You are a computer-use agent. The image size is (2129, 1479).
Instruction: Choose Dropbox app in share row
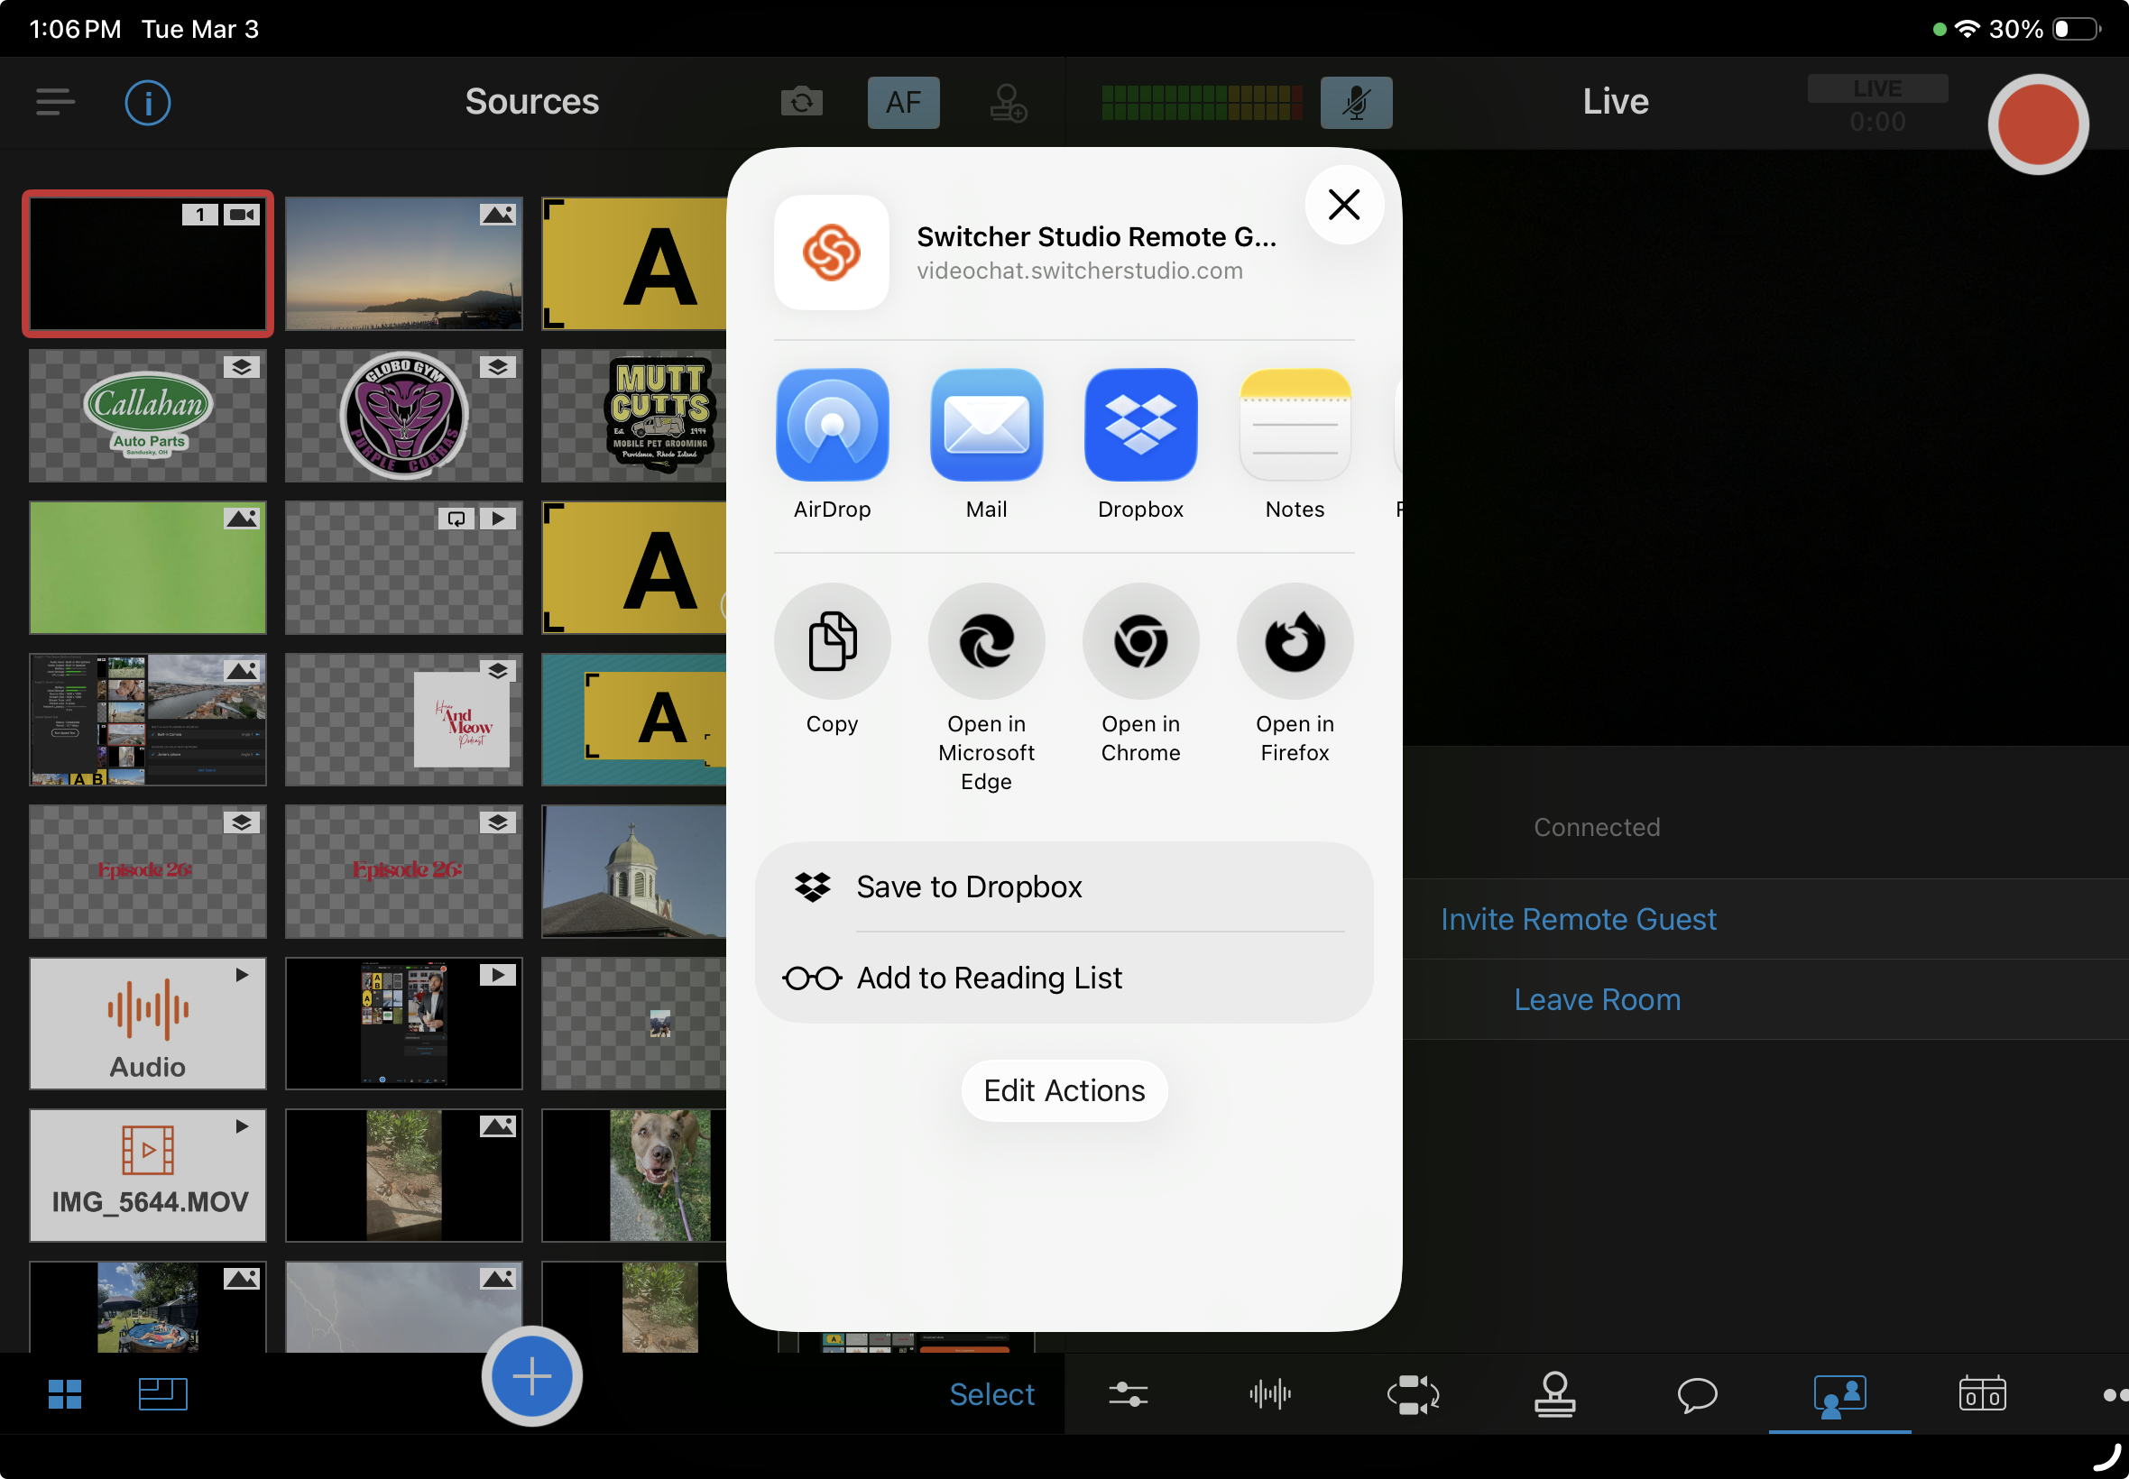pos(1140,426)
